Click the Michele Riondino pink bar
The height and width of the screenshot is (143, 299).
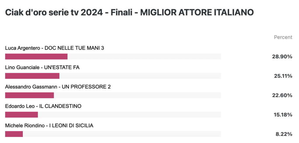coord(14,134)
